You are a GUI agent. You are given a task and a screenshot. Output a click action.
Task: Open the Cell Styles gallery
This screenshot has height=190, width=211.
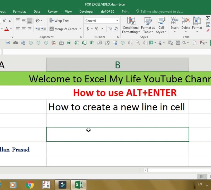point(161,25)
